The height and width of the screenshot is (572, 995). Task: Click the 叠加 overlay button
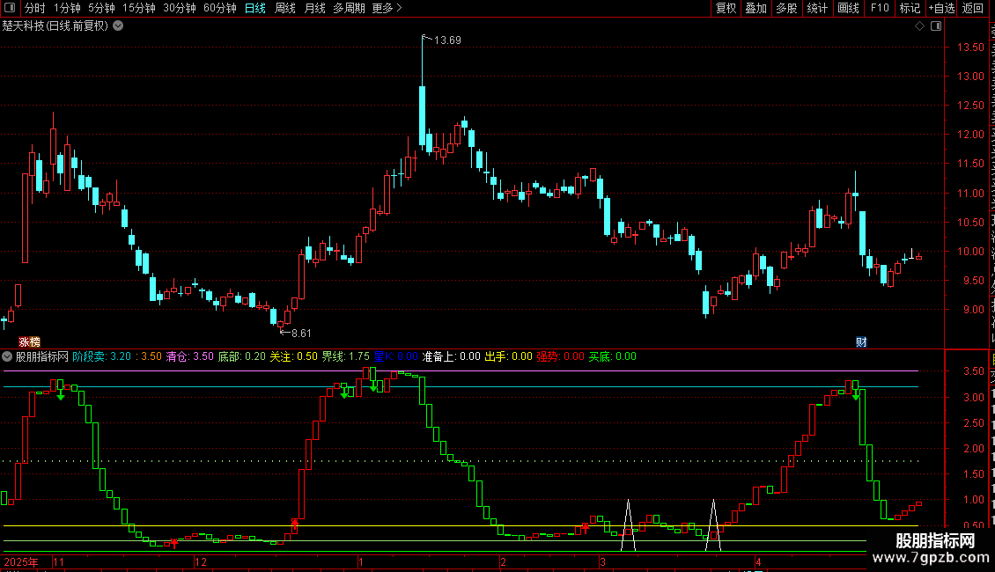(x=756, y=8)
